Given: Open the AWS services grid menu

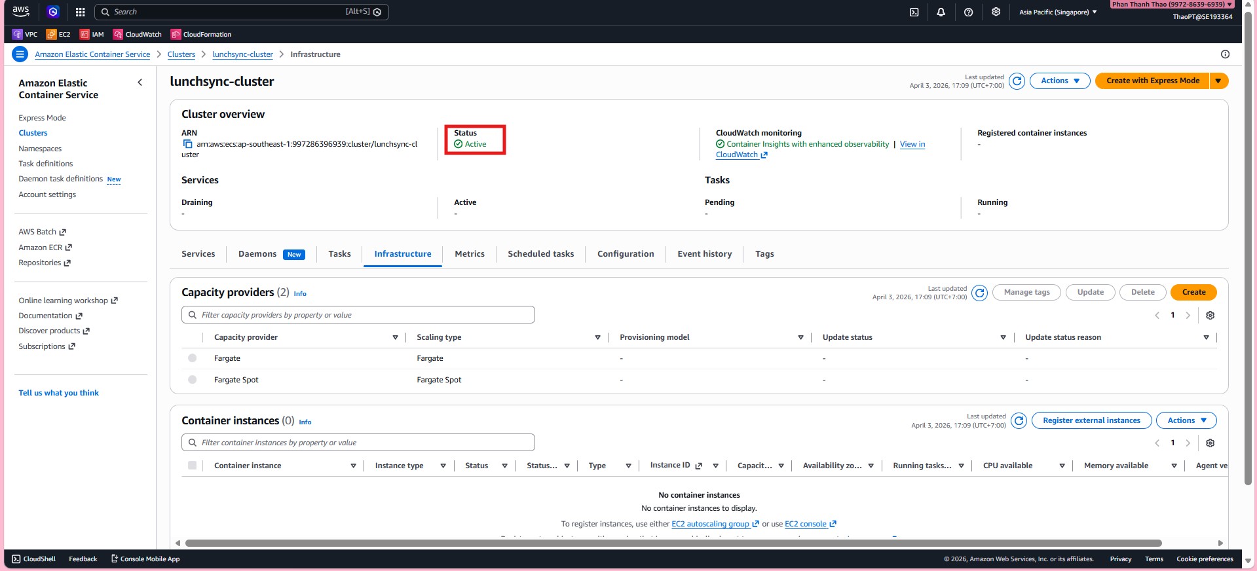Looking at the screenshot, I should [x=80, y=12].
